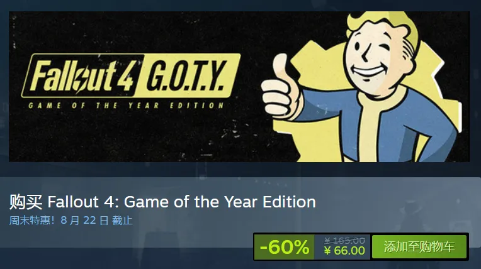Click Vault Boy's thumbs-up hand
This screenshot has height=269, width=481.
coord(281,89)
